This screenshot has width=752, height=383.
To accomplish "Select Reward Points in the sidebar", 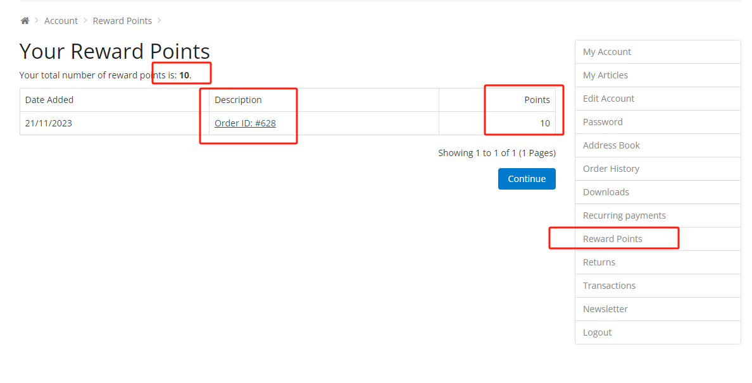I will pyautogui.click(x=658, y=239).
